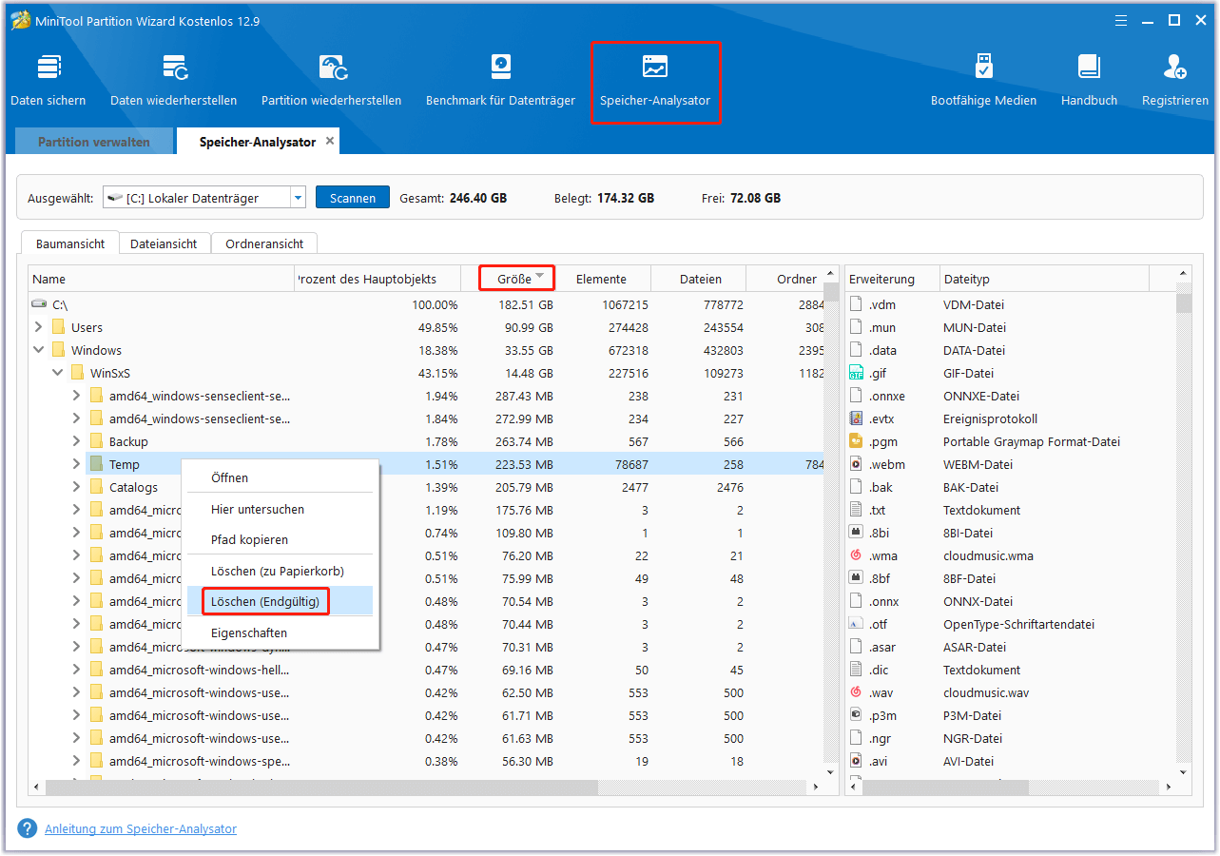The width and height of the screenshot is (1220, 856).
Task: Click the .avi file type icon
Action: 856,761
